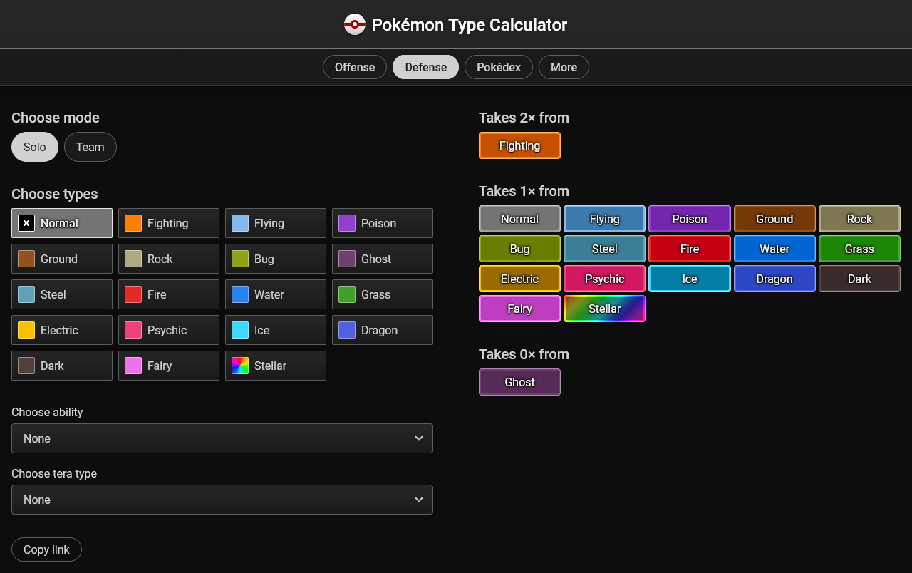Click Electric badge under Takes 1× from

[519, 279]
